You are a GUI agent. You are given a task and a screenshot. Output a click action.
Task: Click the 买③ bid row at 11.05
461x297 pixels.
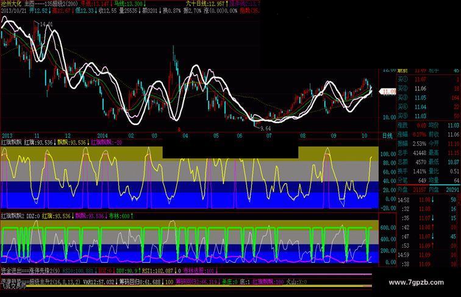click(429, 98)
